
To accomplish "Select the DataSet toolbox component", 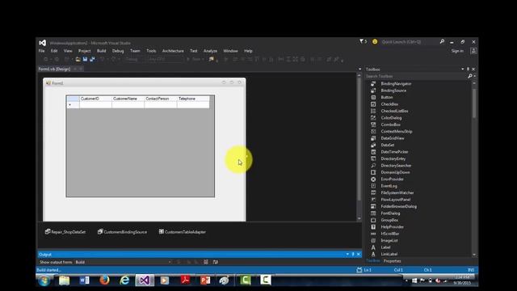I will tap(388, 145).
